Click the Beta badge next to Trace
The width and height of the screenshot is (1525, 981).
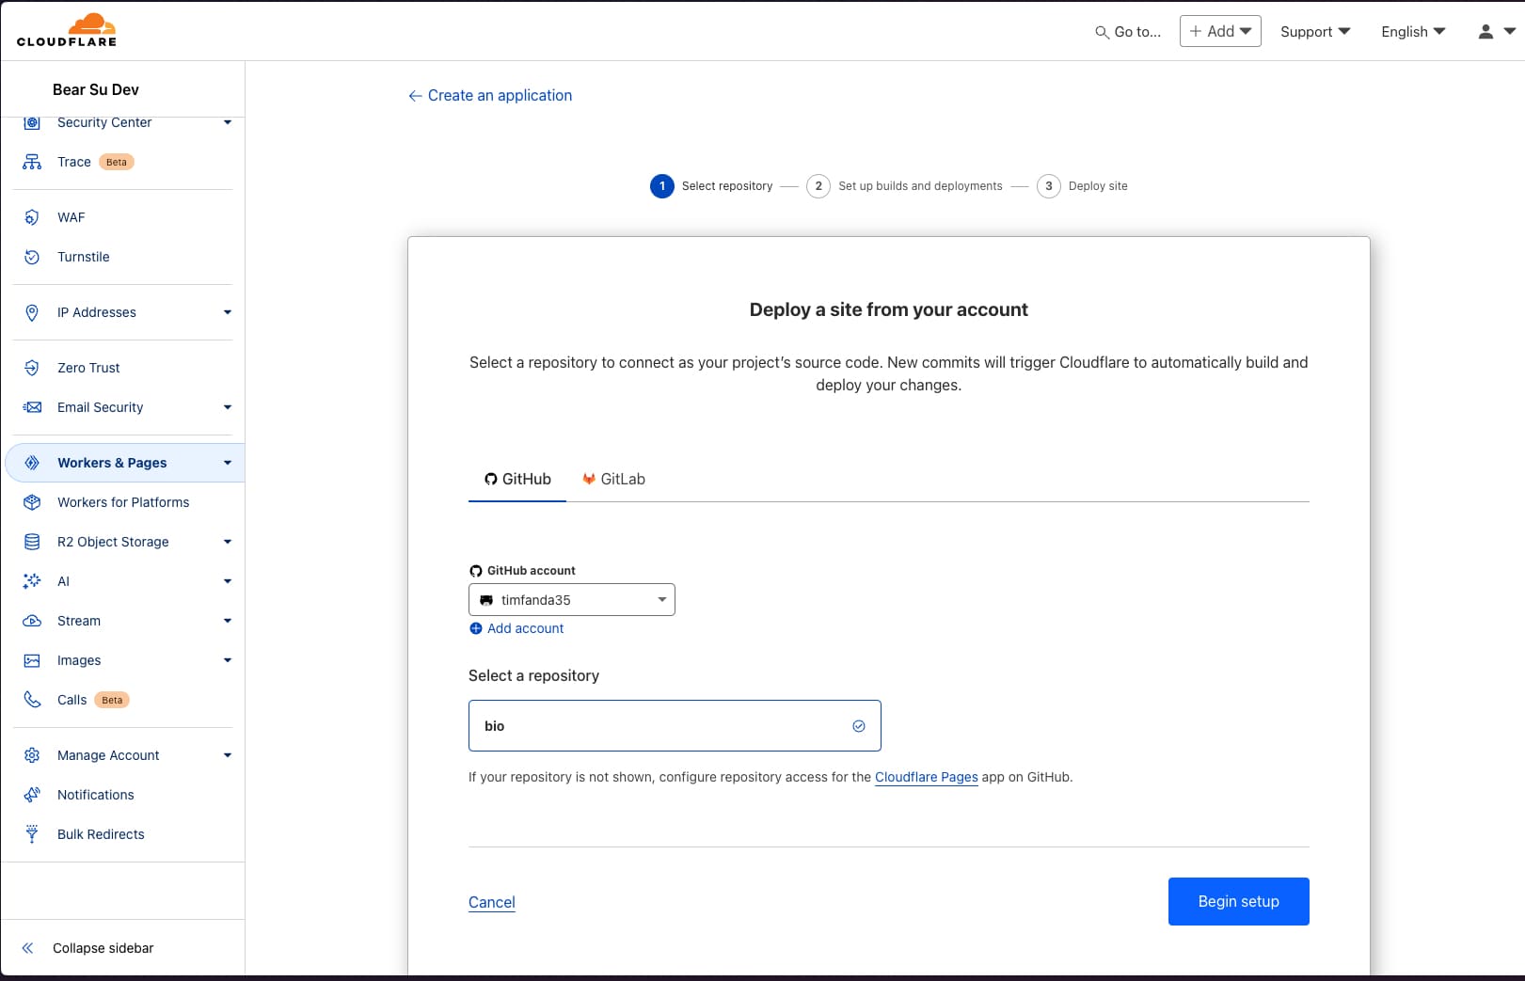[117, 162]
